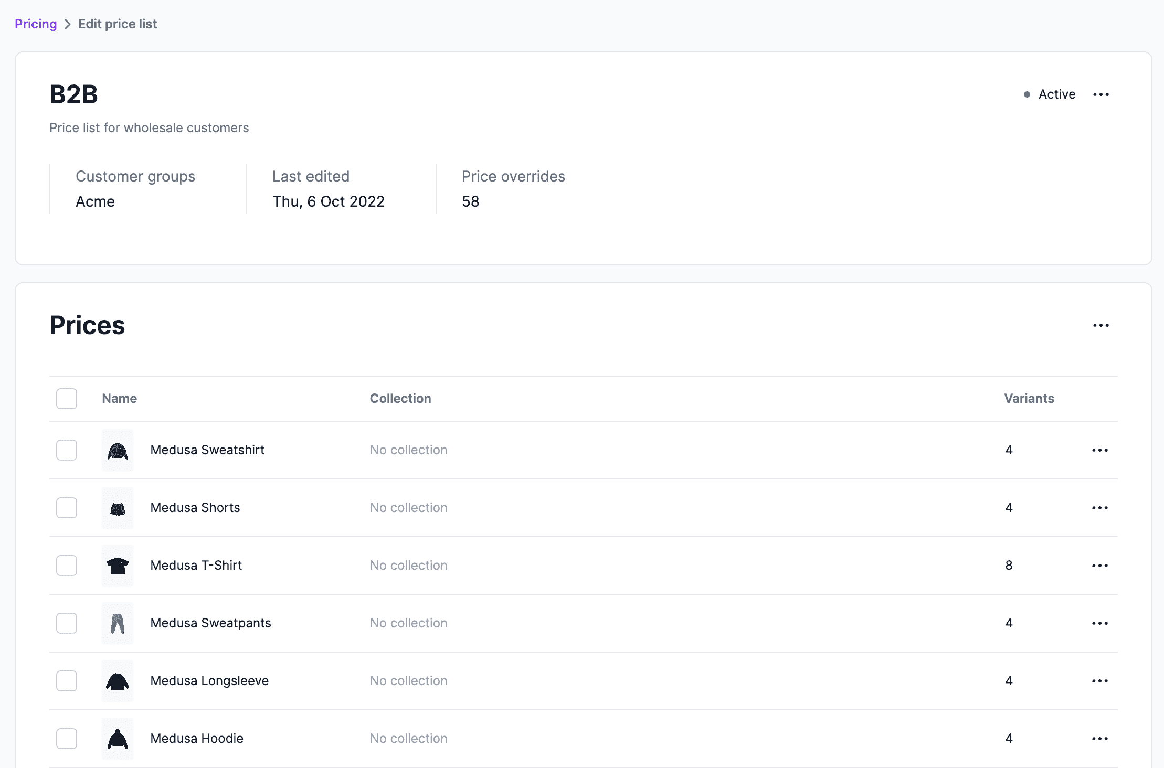The width and height of the screenshot is (1164, 768).
Task: Open actions for Medusa Sweatshirt row
Action: [1099, 450]
